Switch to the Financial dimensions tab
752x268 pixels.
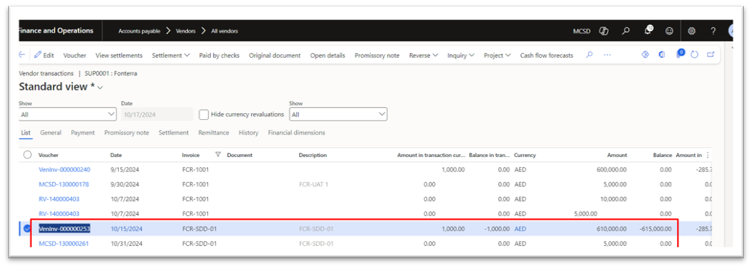point(296,133)
